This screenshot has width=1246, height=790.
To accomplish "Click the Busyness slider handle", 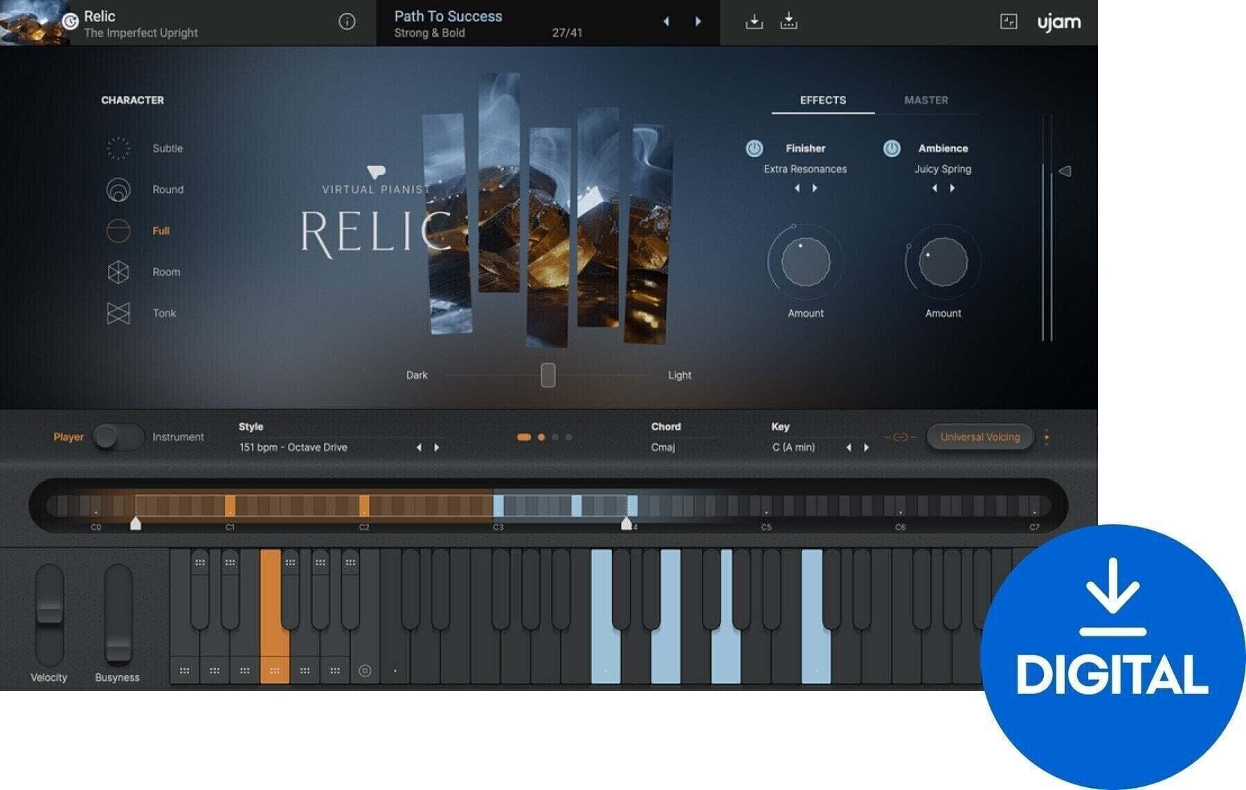I will [118, 650].
